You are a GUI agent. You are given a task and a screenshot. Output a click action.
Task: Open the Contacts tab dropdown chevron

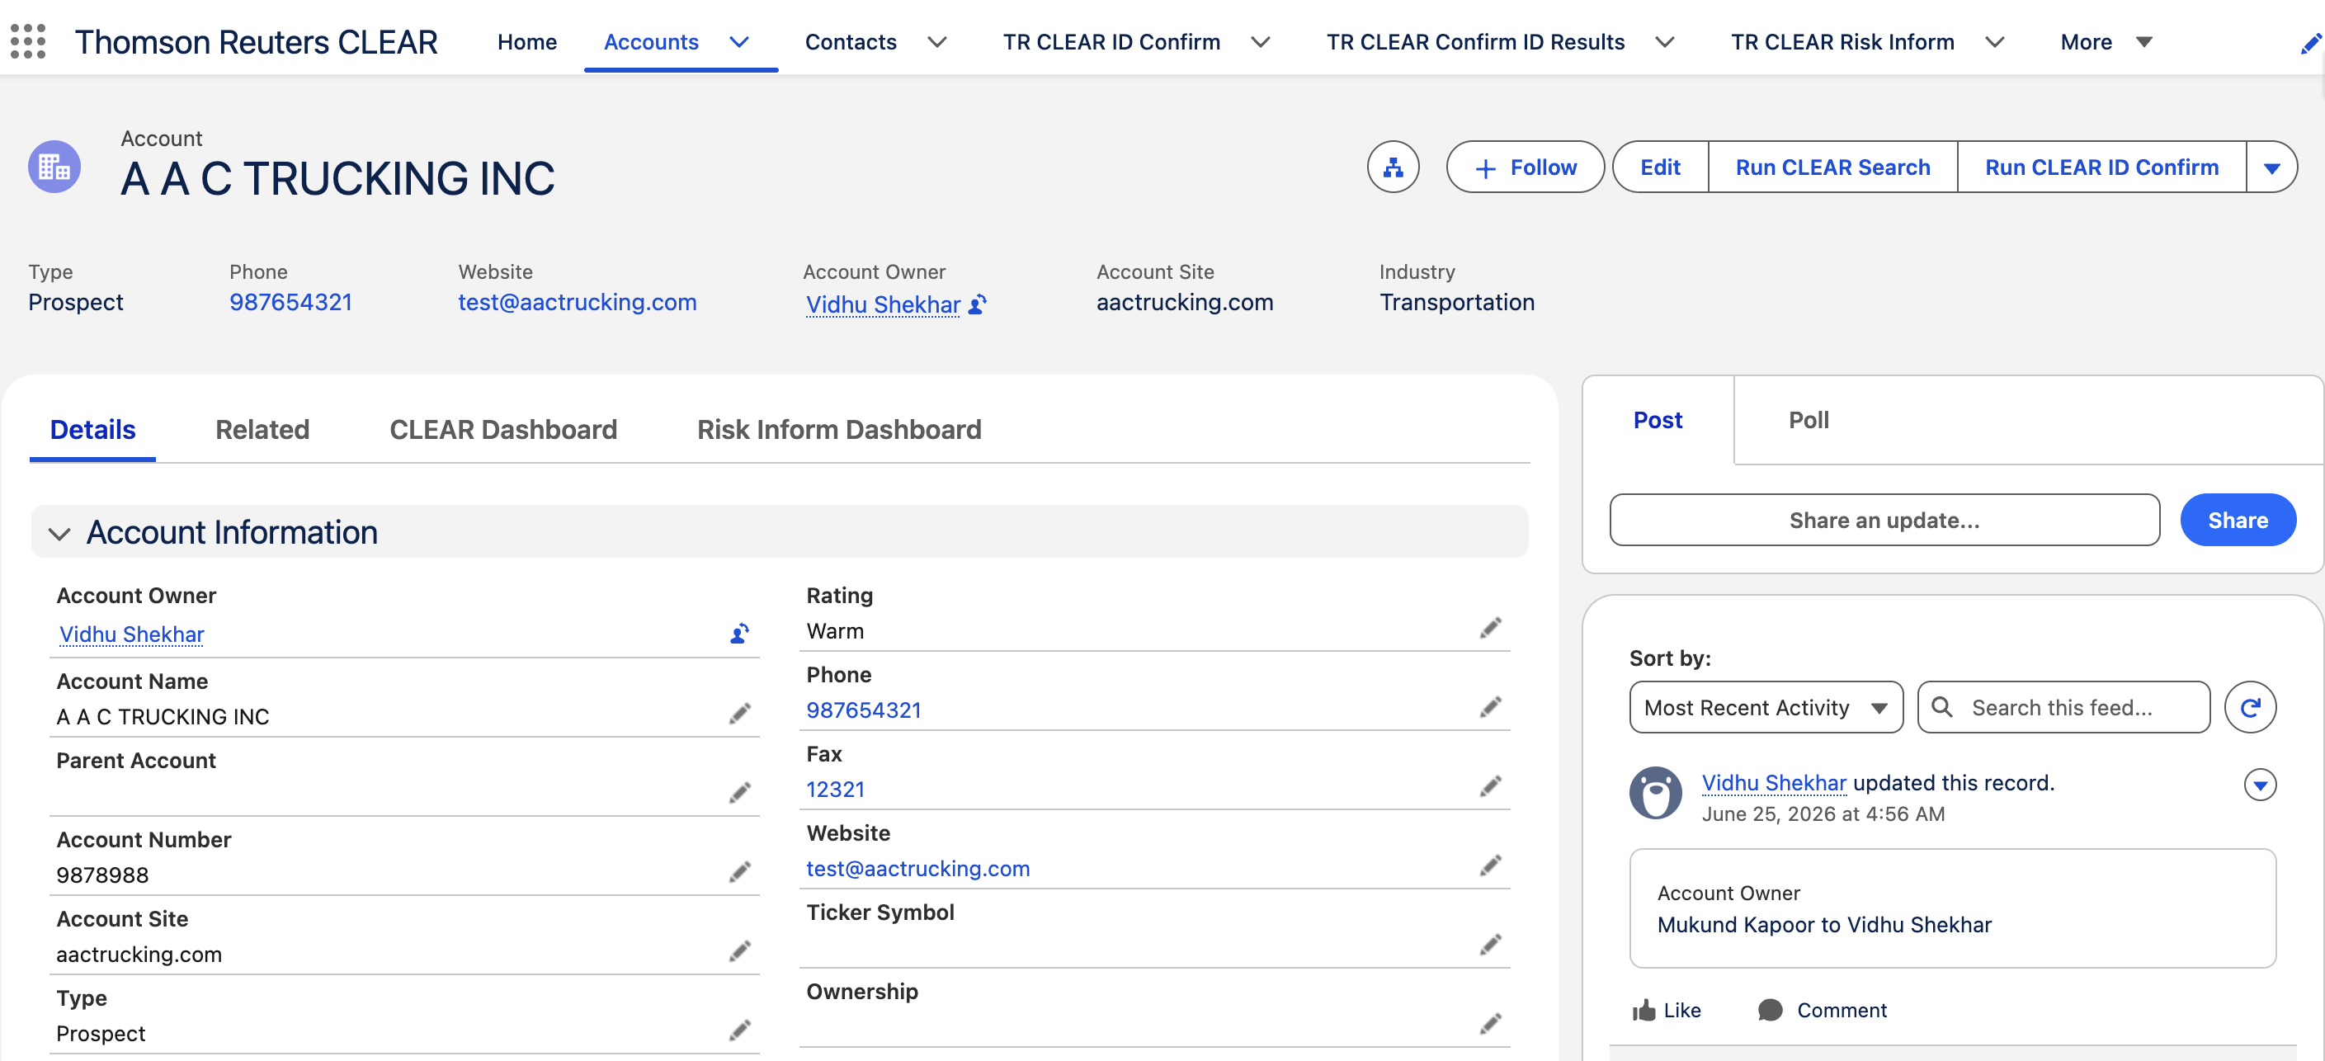point(938,42)
